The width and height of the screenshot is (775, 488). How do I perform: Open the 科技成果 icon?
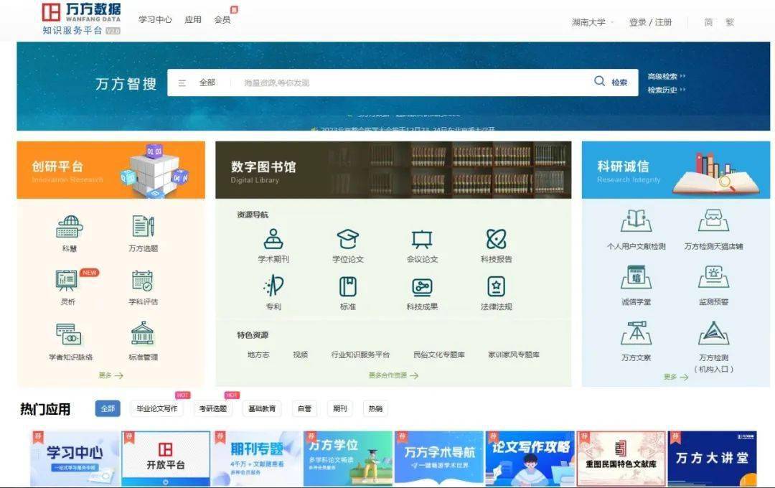coord(422,287)
